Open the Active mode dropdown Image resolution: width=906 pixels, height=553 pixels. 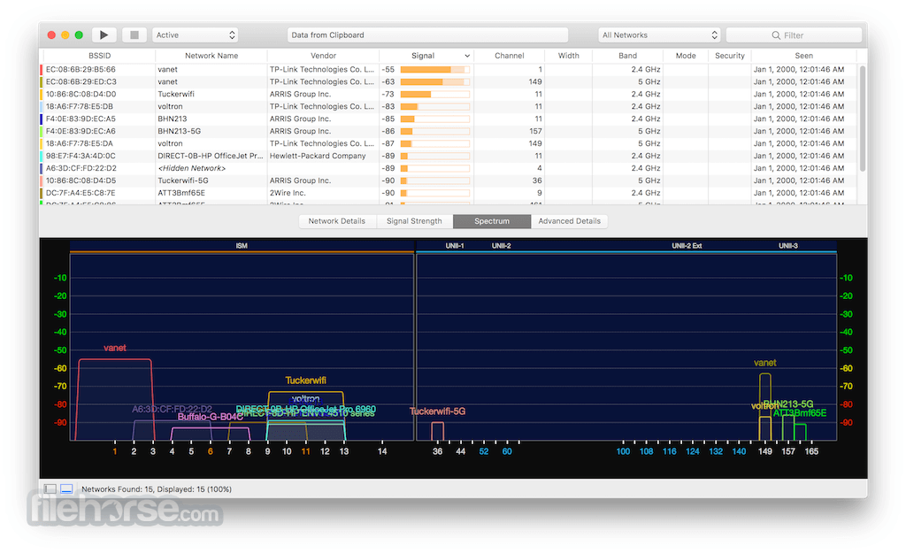coord(196,35)
